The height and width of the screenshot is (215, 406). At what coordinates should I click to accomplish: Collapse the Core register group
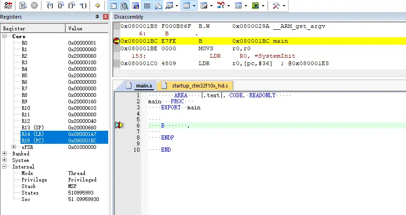pyautogui.click(x=5, y=36)
